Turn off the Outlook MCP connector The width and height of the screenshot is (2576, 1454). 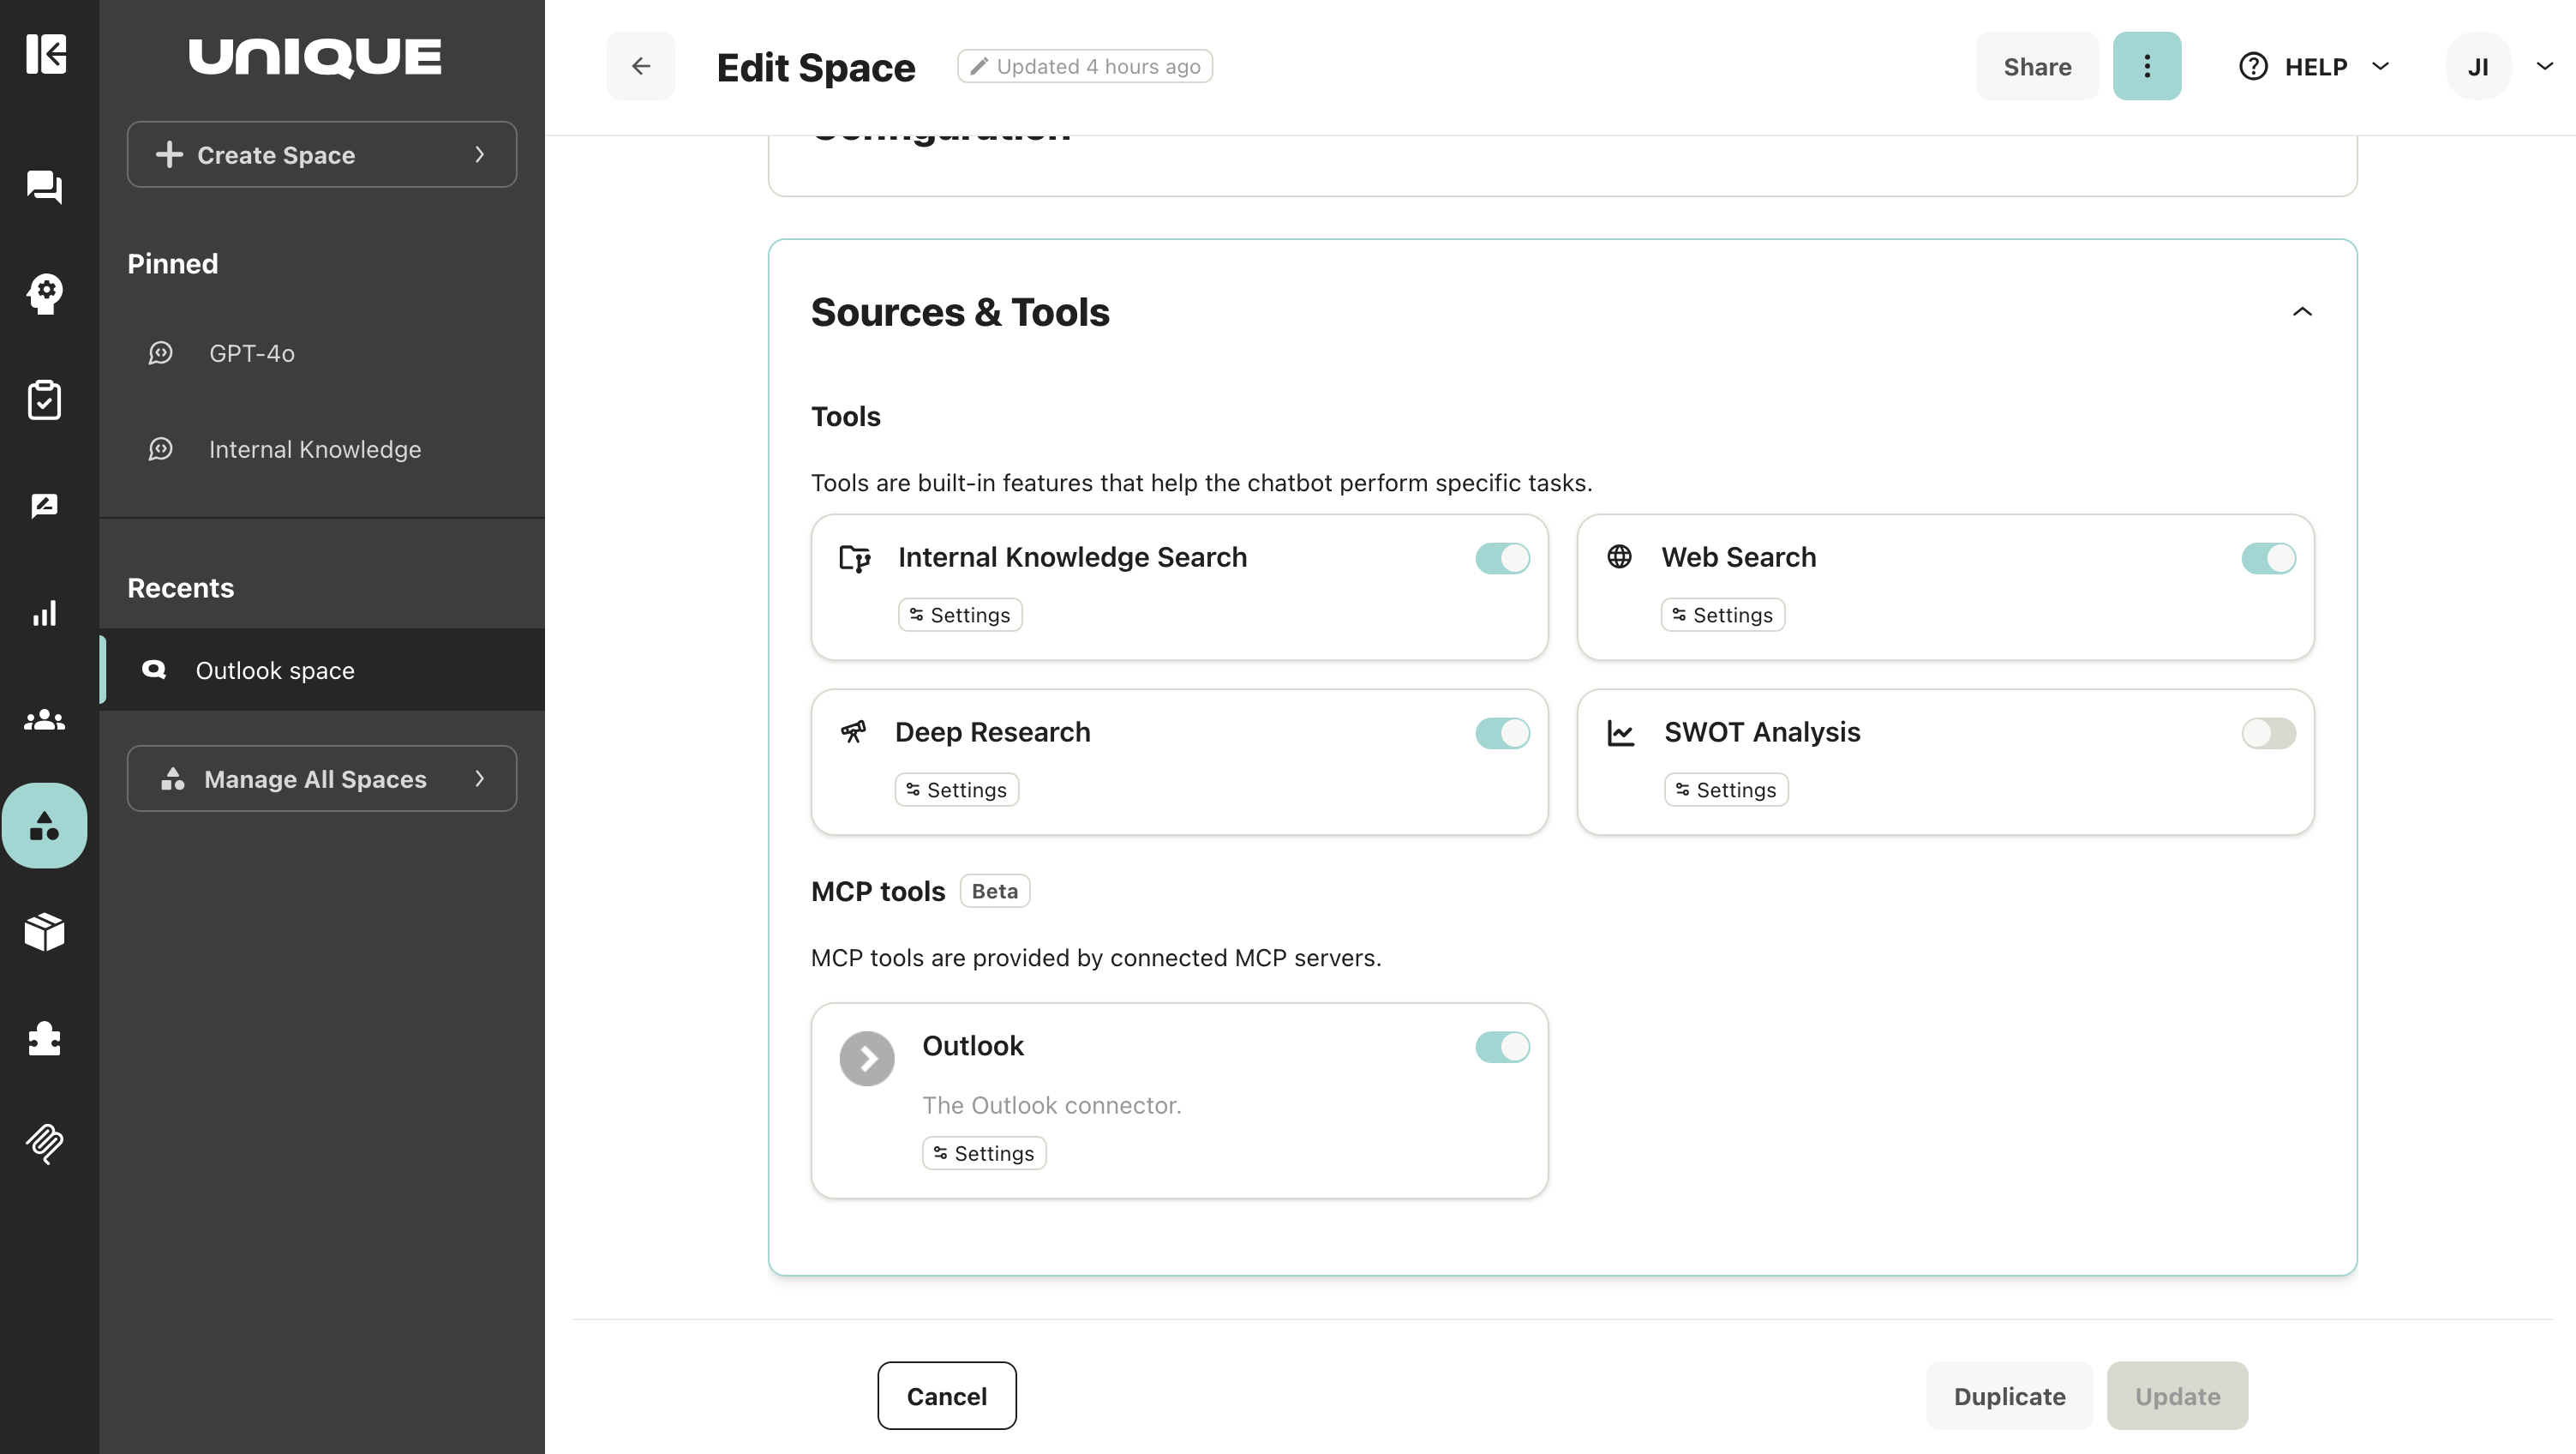(x=1502, y=1047)
